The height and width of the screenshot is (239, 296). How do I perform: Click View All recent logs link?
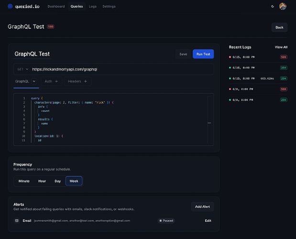click(x=281, y=47)
